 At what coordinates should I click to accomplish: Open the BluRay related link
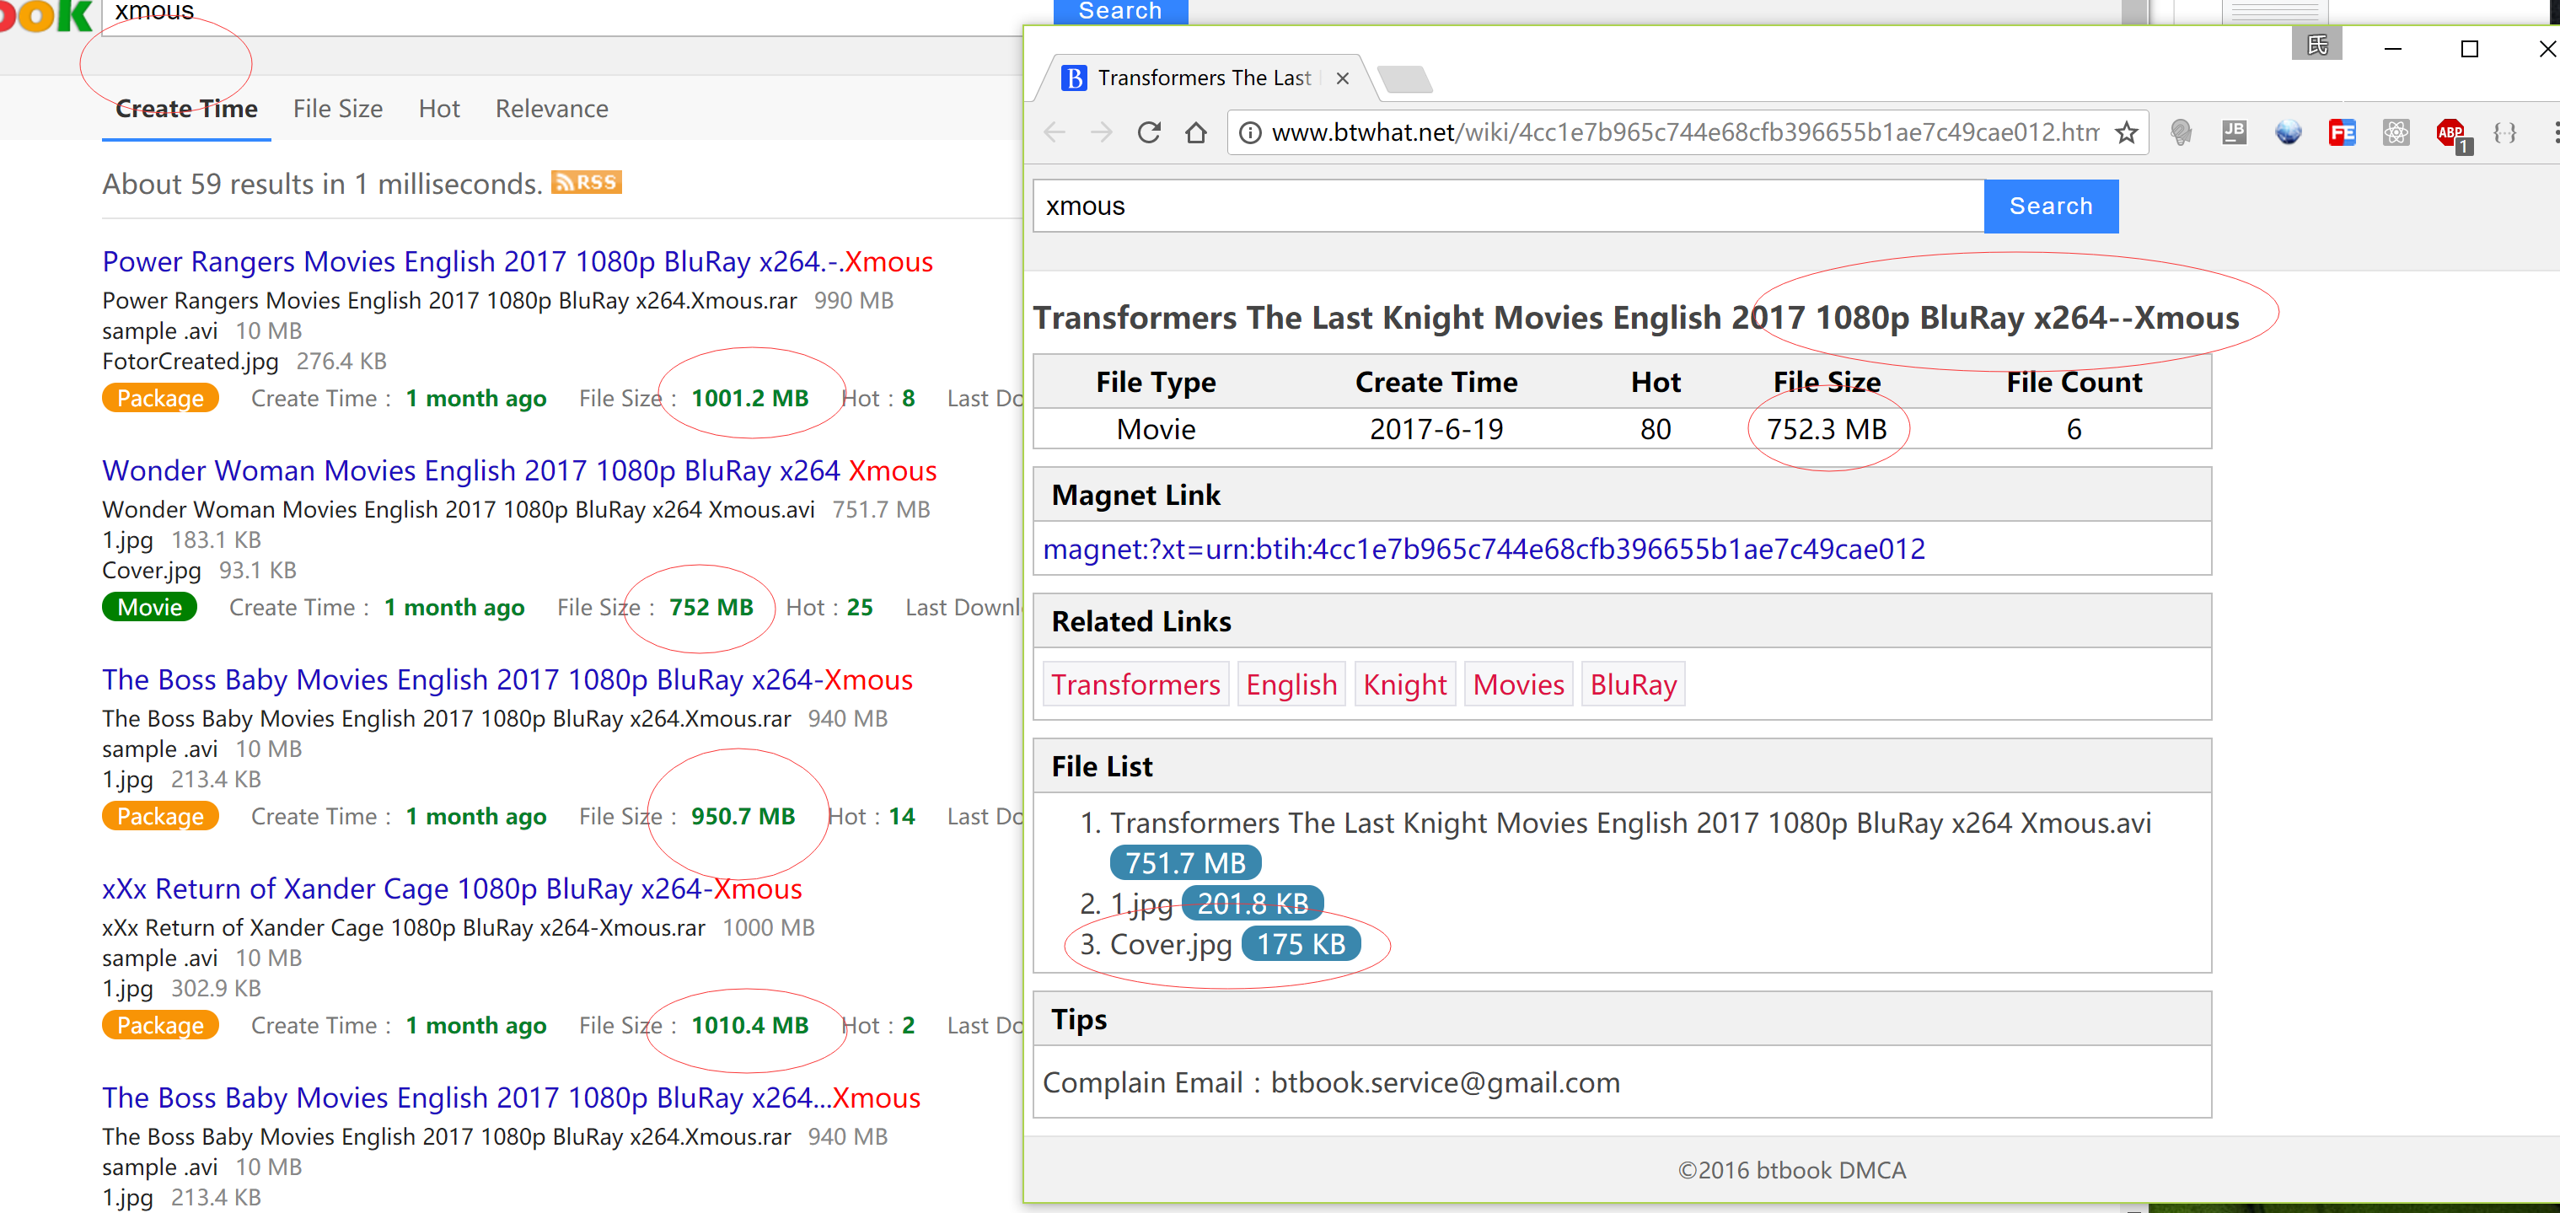click(x=1633, y=684)
